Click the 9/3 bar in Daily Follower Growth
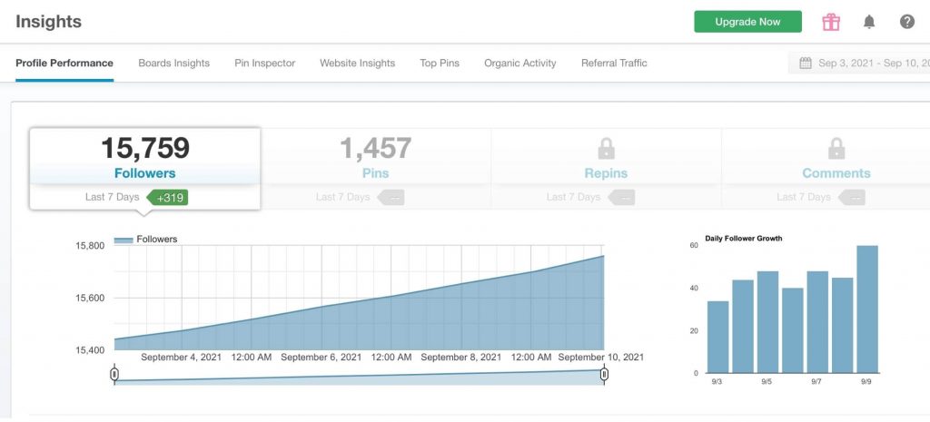930x422 pixels. 717,338
